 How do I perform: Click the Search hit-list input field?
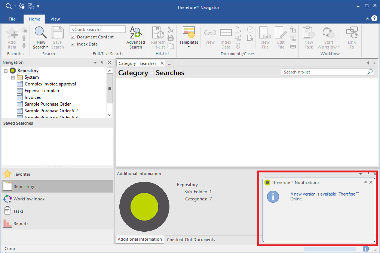point(323,72)
